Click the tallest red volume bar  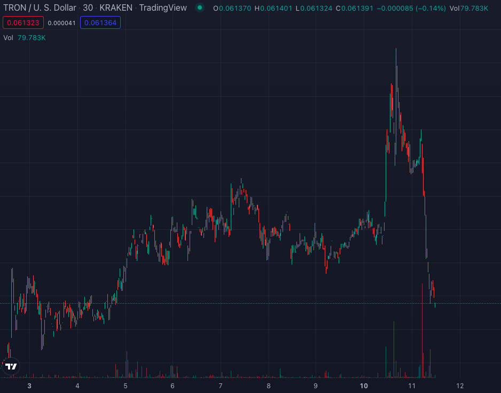coord(422,330)
